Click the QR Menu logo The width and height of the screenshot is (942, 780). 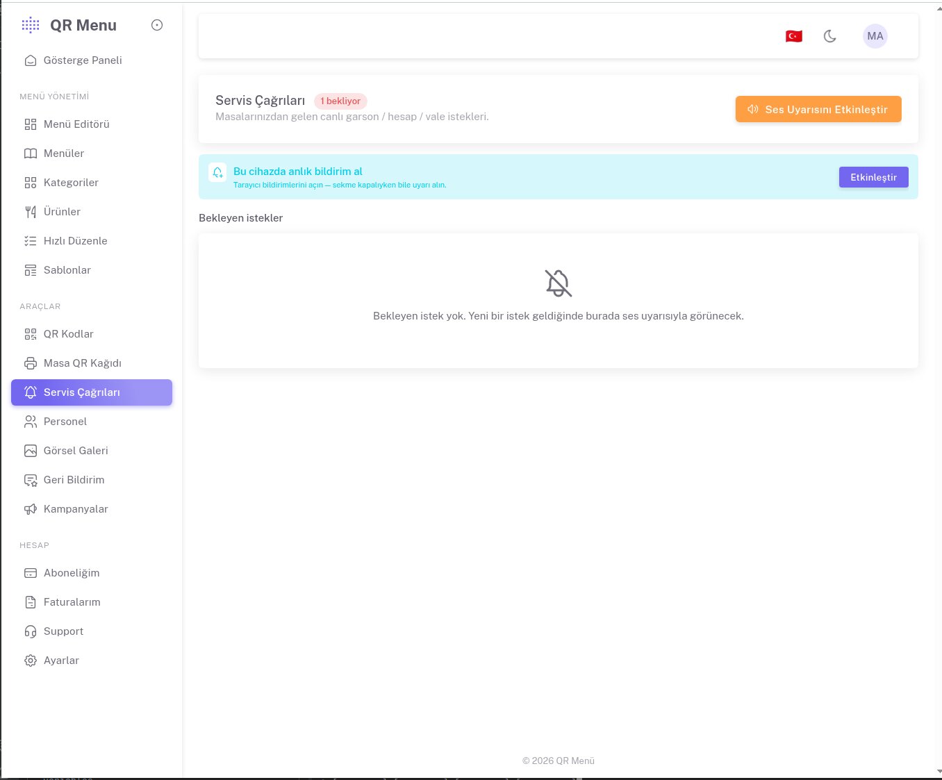point(69,25)
